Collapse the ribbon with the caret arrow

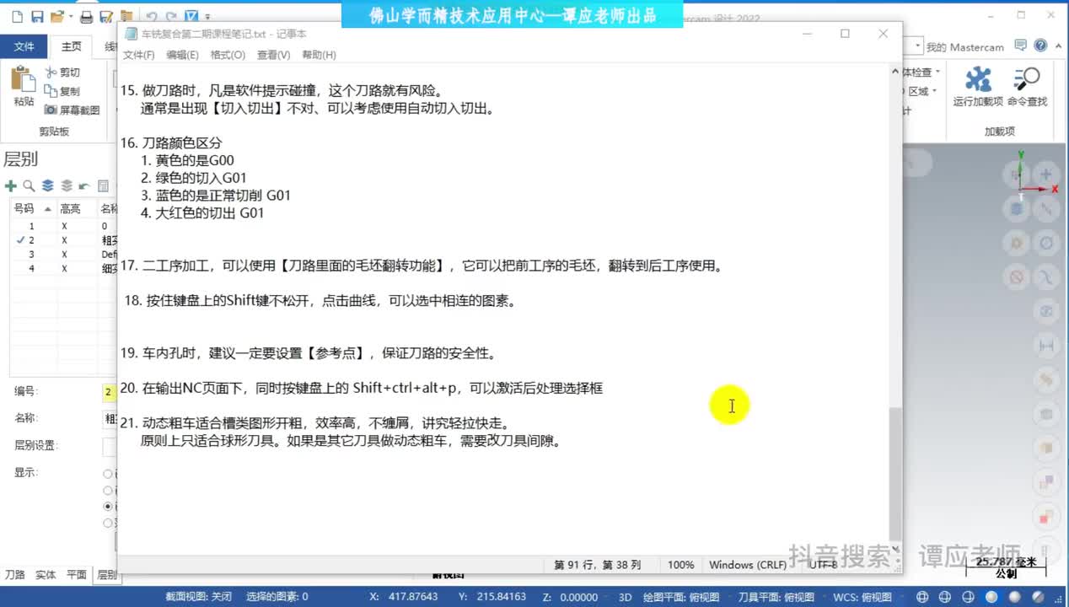coord(1059,46)
